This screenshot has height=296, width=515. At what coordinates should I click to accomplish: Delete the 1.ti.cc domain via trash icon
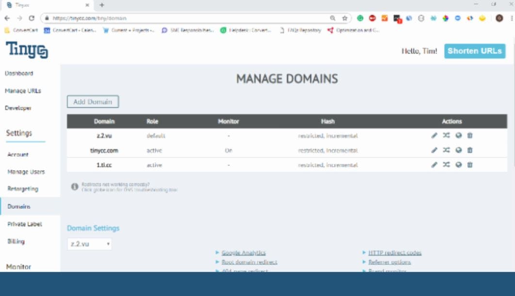coord(469,165)
